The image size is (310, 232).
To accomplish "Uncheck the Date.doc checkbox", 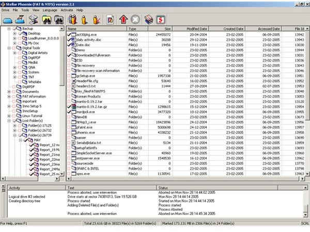I will pos(69,45).
